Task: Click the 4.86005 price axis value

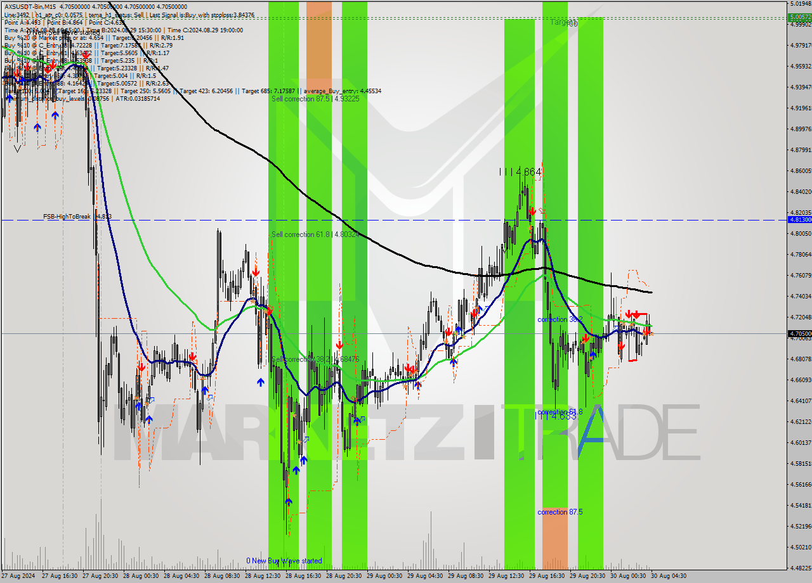Action: tap(801, 170)
